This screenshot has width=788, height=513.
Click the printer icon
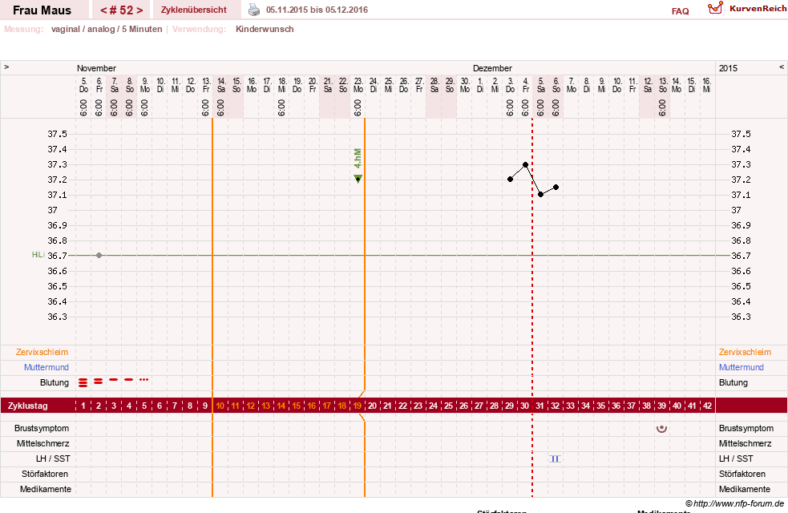pos(254,10)
